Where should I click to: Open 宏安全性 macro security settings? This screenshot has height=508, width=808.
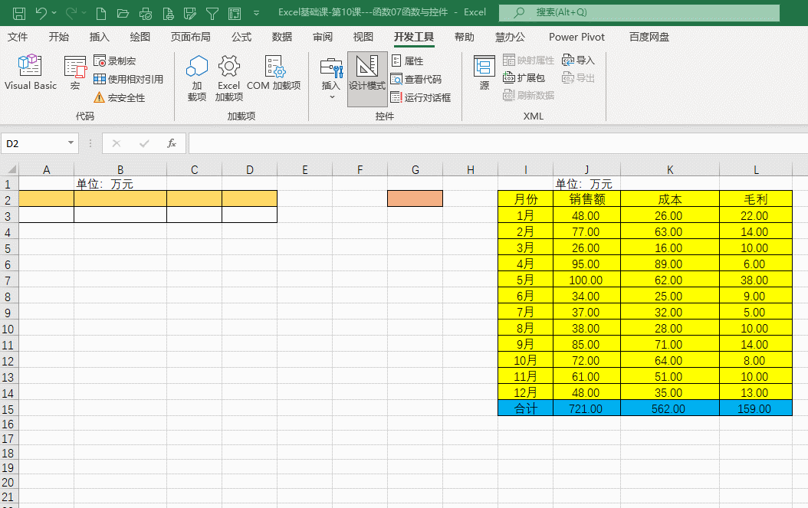pos(120,97)
